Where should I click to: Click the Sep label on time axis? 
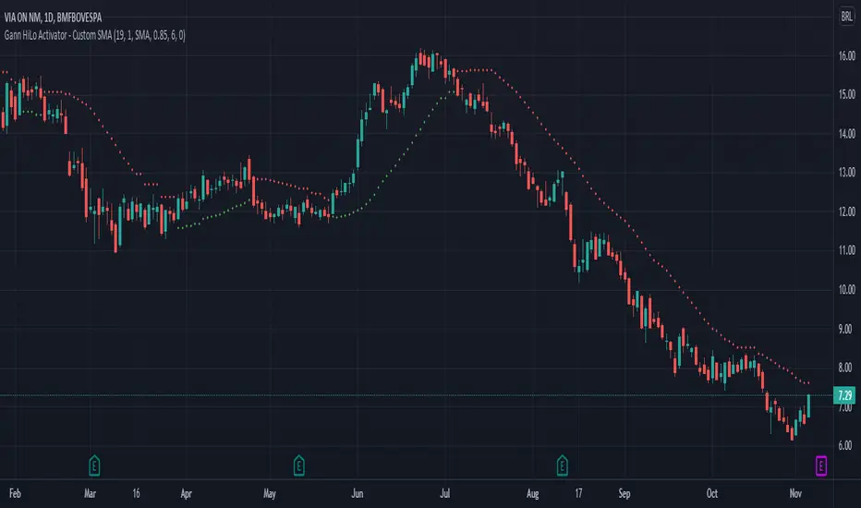click(625, 493)
